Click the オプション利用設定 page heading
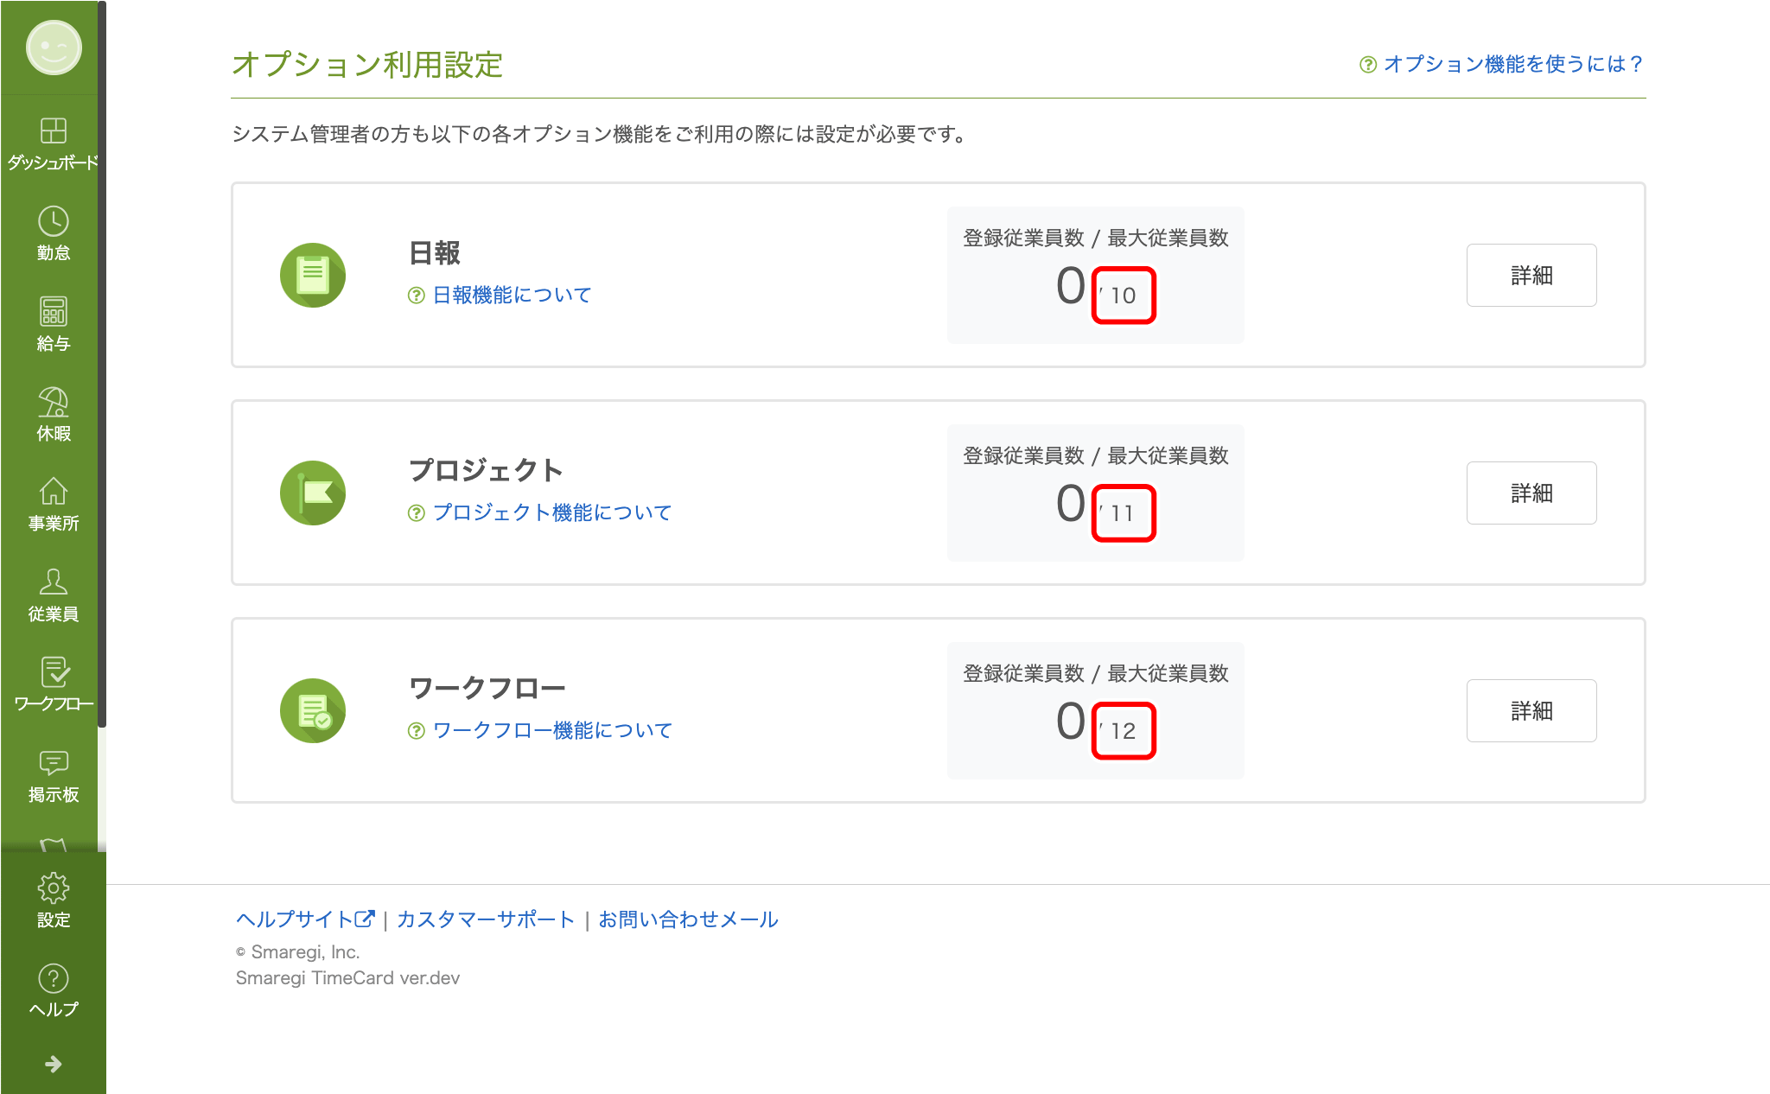 tap(368, 65)
